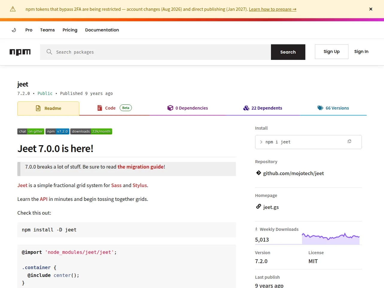The width and height of the screenshot is (384, 288).
Task: Click the '9 years ago' last publish value
Action: click(x=269, y=286)
